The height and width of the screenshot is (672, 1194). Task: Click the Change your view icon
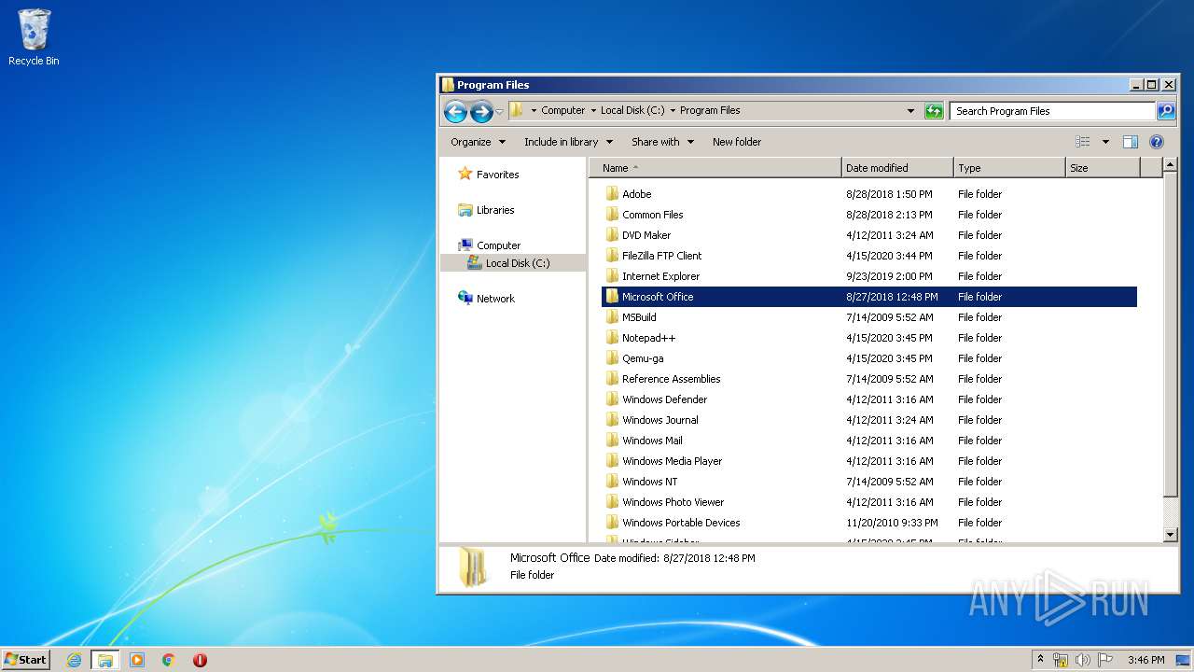coord(1082,142)
